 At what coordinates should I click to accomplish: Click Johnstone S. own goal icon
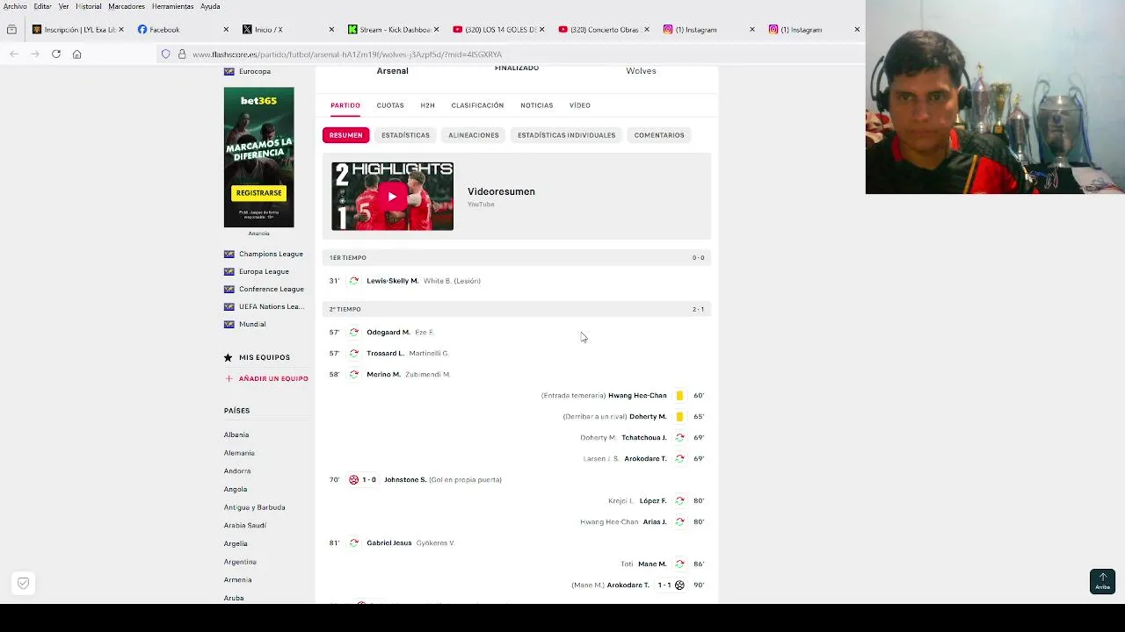[x=354, y=480]
